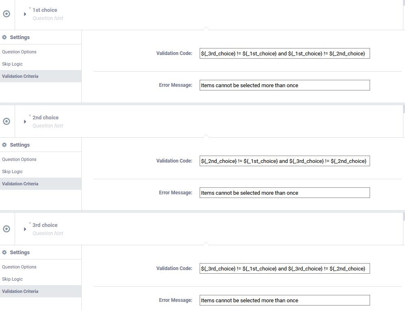The image size is (405, 310).
Task: Edit the Validation Code field of 3rd choice
Action: (x=285, y=268)
